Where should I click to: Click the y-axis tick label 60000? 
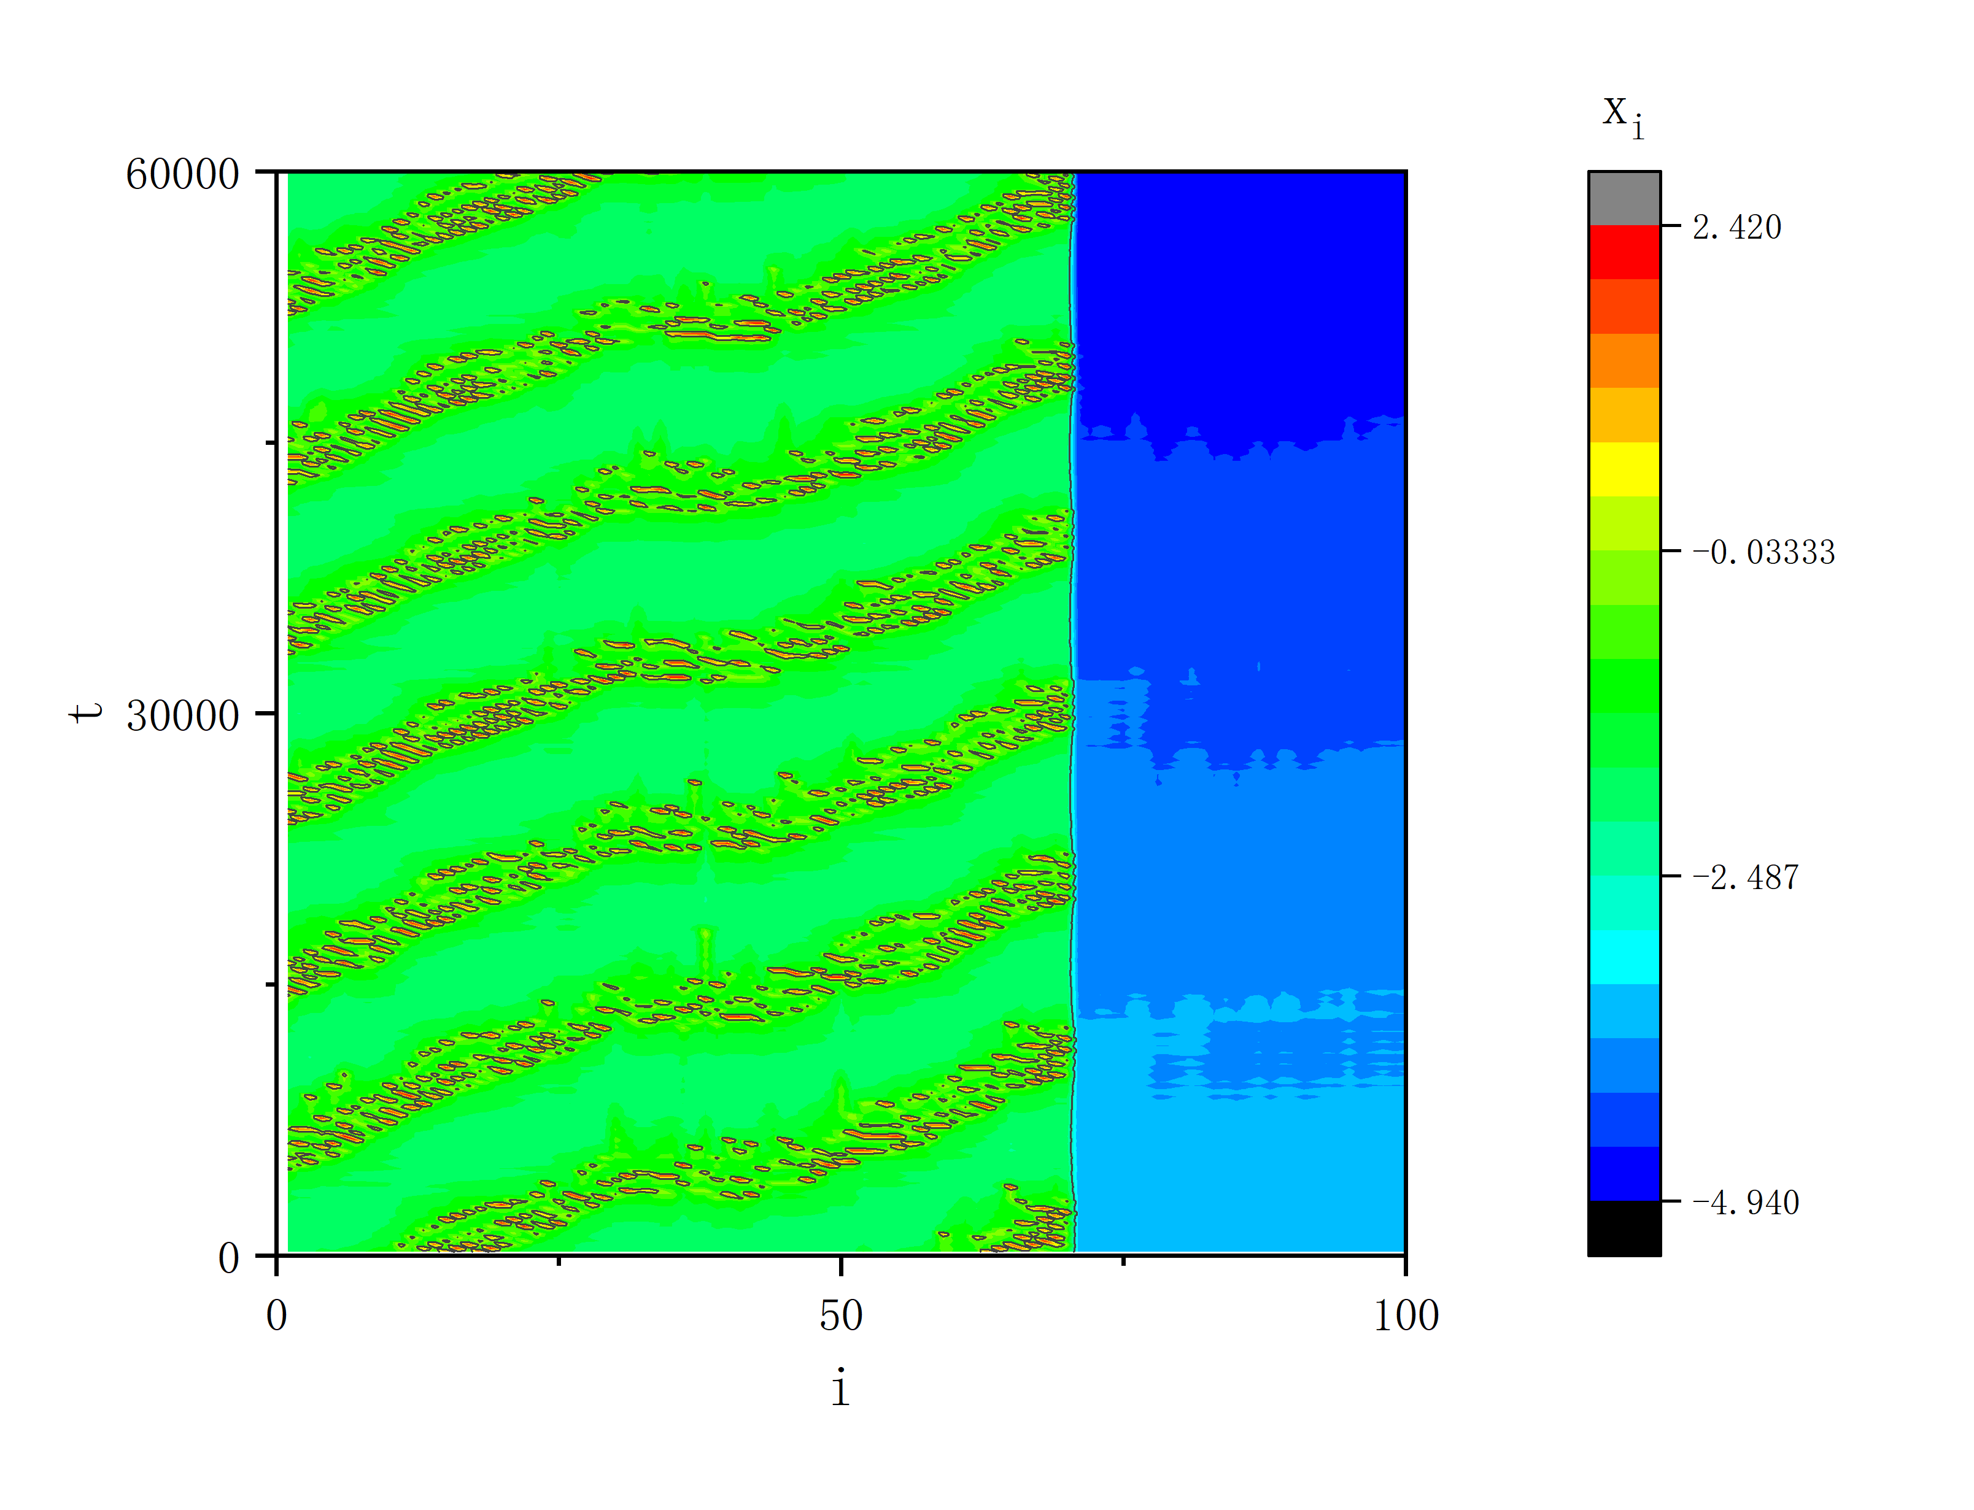click(x=182, y=174)
